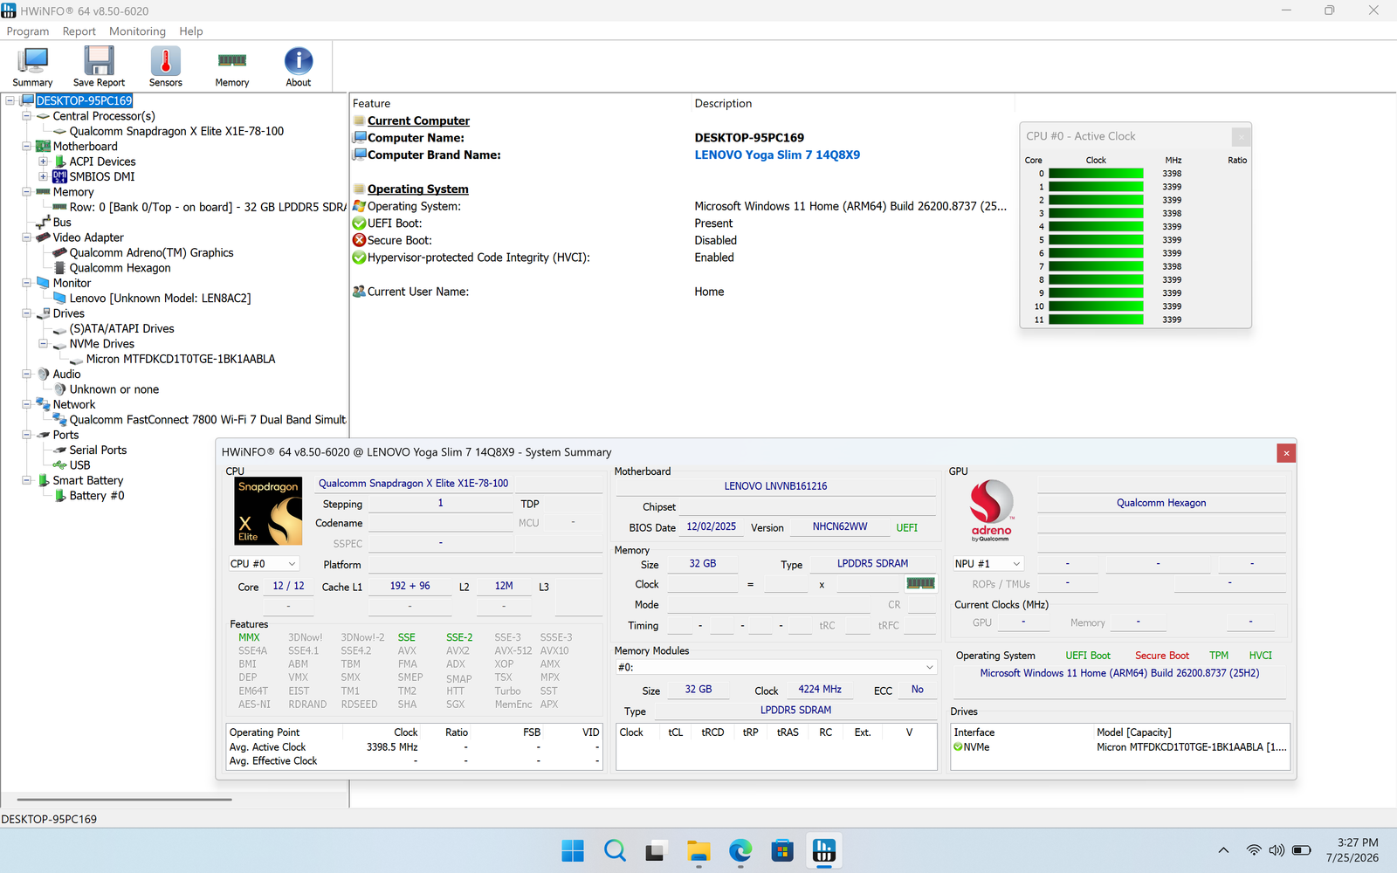This screenshot has height=873, width=1397.
Task: Open the Sensors thermometer icon
Action: (165, 67)
